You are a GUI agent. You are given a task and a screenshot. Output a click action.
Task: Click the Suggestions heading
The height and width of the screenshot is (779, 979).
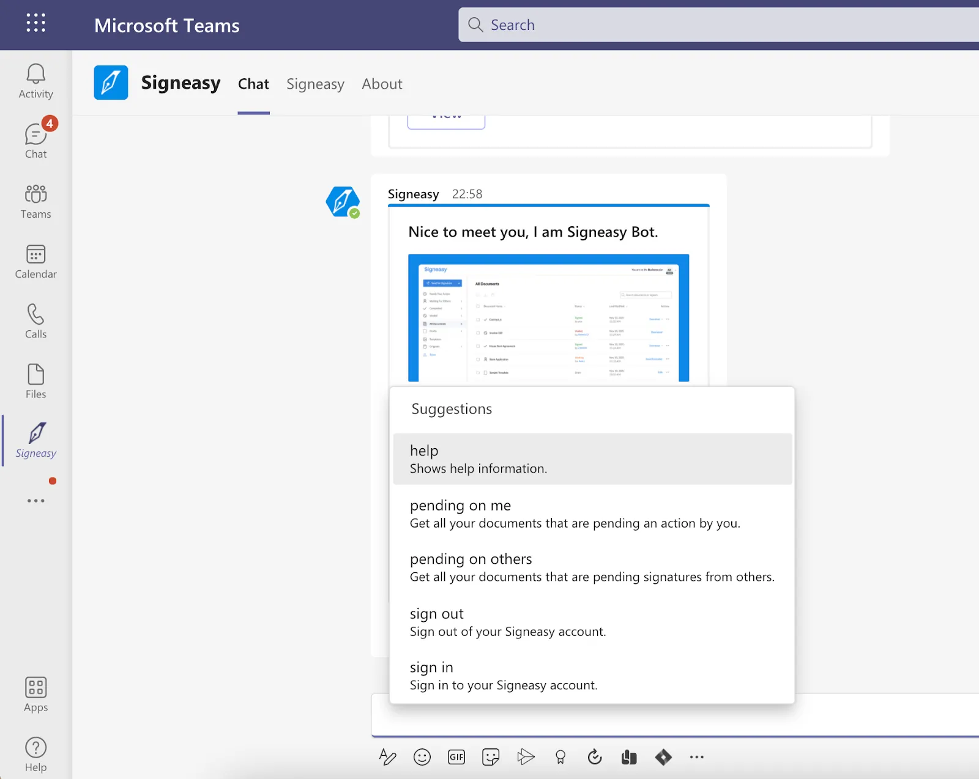click(x=452, y=409)
